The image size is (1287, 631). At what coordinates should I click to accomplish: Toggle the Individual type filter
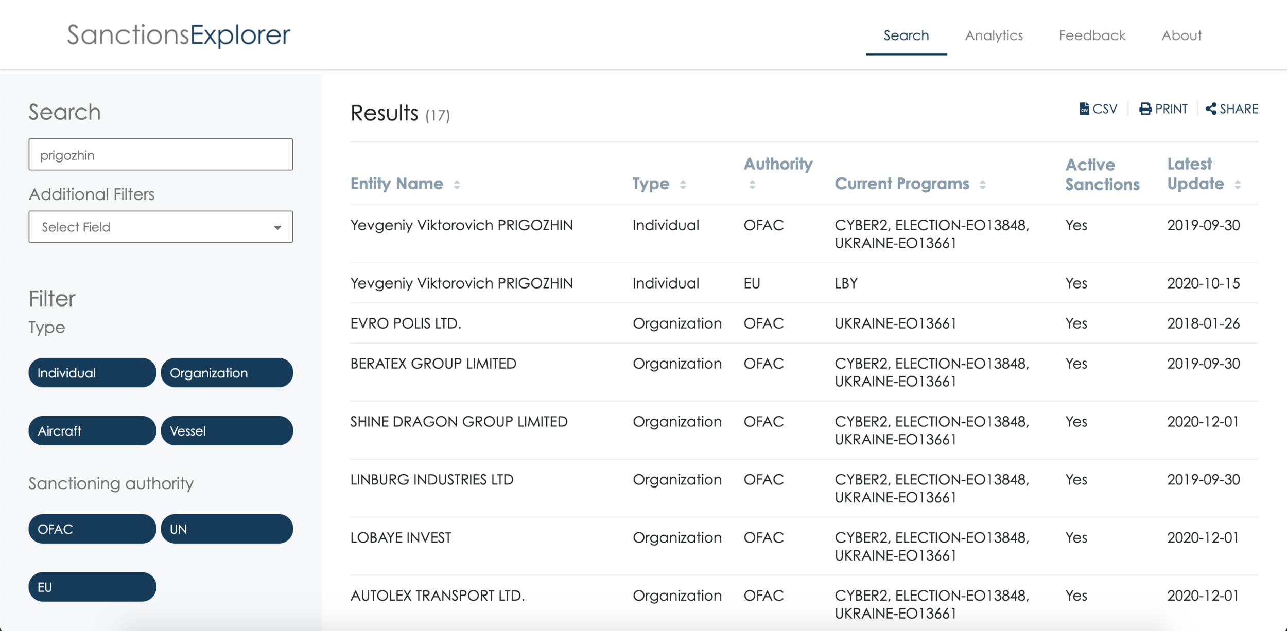point(92,373)
